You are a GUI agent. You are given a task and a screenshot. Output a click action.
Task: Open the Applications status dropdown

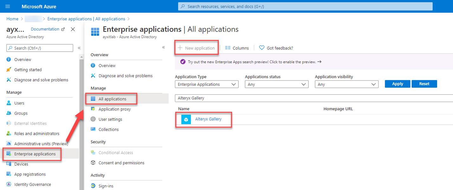[x=276, y=84]
